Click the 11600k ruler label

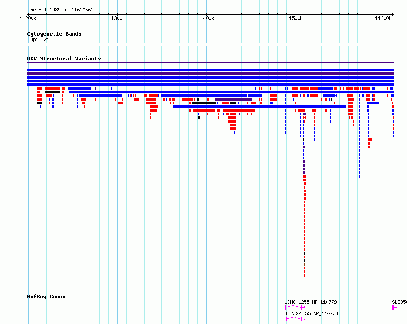click(x=383, y=18)
